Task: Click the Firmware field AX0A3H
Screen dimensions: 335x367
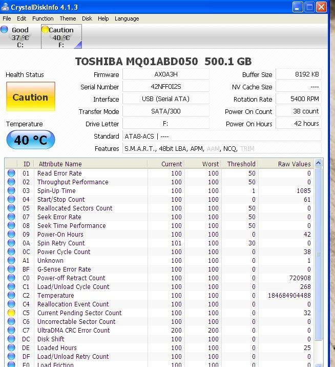Action: click(166, 74)
